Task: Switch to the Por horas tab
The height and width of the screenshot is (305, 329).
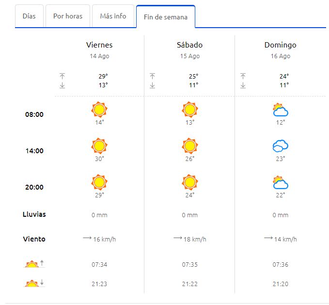Action: tap(68, 16)
